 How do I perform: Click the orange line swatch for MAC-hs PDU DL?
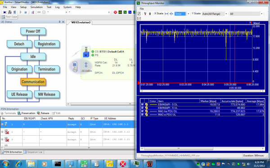[x=153, y=111]
